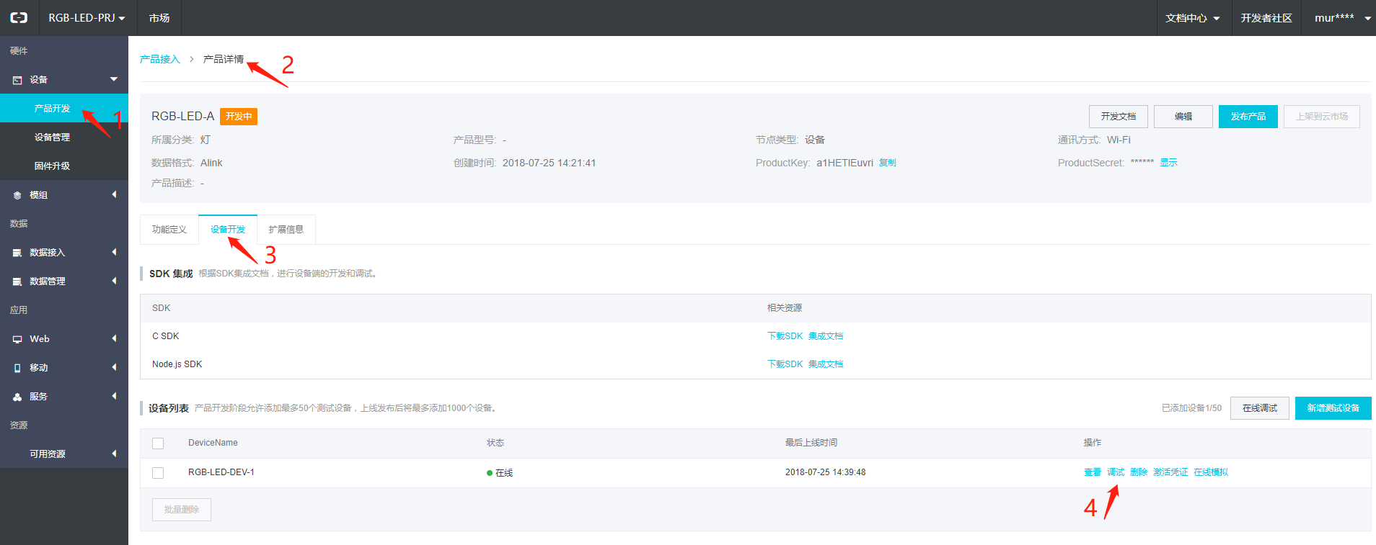Click the Web monitor icon in sidebar
Image resolution: width=1376 pixels, height=545 pixels.
click(x=17, y=339)
